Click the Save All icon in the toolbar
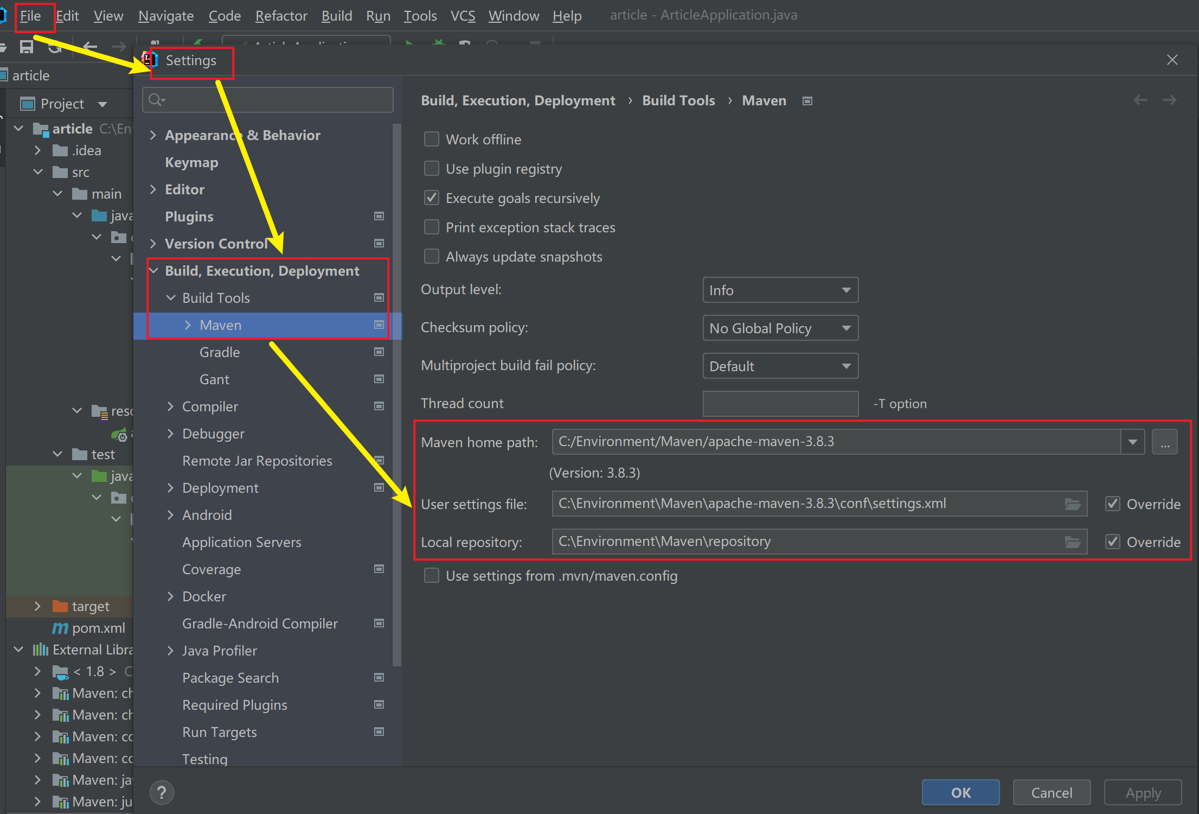This screenshot has height=814, width=1199. tap(26, 47)
